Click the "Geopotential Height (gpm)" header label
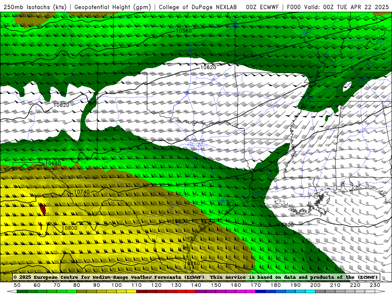This screenshot has width=392, height=294. tap(113, 7)
